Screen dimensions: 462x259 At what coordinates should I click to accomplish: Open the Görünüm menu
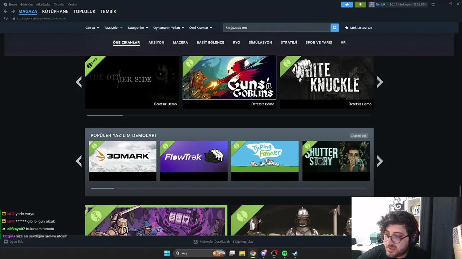(26, 4)
